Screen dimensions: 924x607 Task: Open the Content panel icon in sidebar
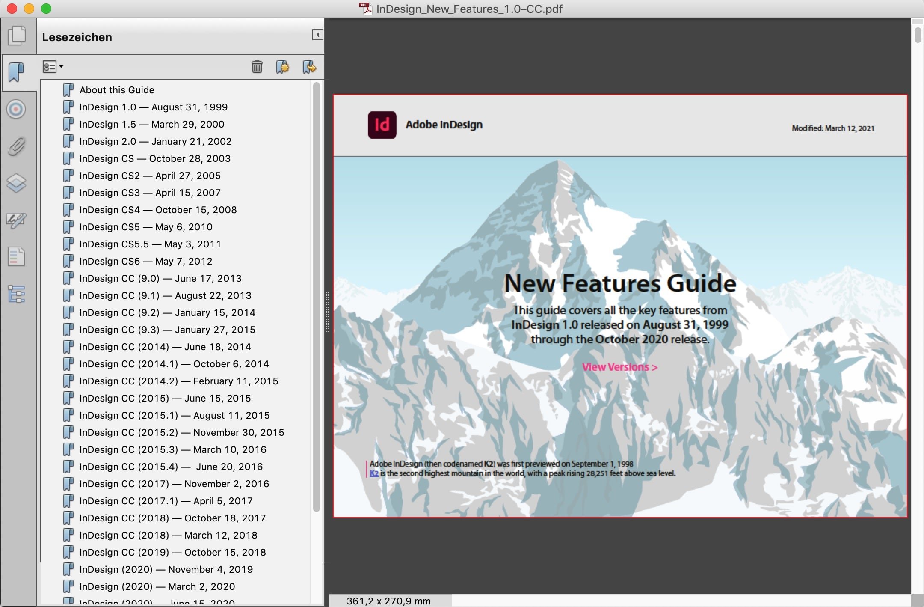(x=16, y=257)
